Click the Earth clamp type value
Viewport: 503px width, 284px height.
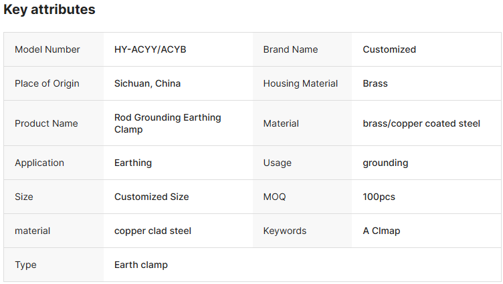pyautogui.click(x=141, y=265)
